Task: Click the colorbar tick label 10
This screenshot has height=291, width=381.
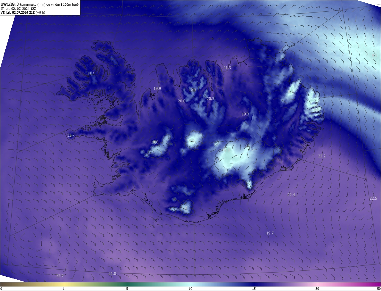Action: click(190, 289)
